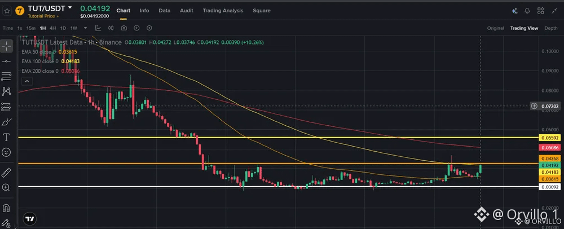Switch to the Chart tab
Screen dimensions: 564x229
[124, 11]
